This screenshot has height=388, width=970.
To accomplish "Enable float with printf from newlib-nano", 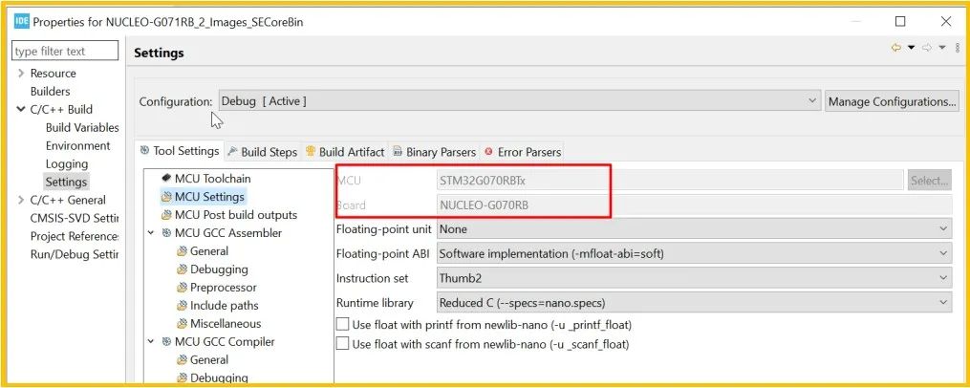I will point(342,324).
